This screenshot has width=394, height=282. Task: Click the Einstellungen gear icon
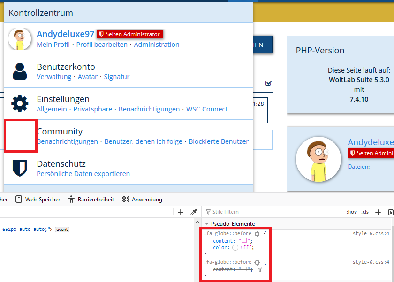[20, 104]
